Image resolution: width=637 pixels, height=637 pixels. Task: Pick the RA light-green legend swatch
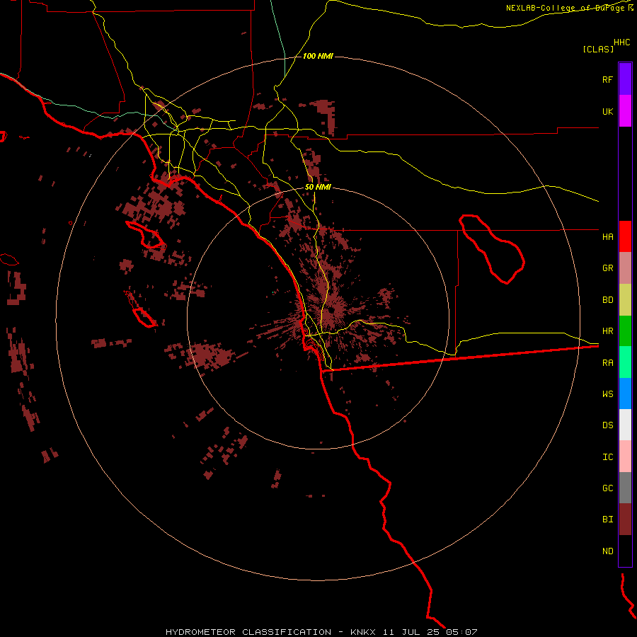[x=625, y=362]
